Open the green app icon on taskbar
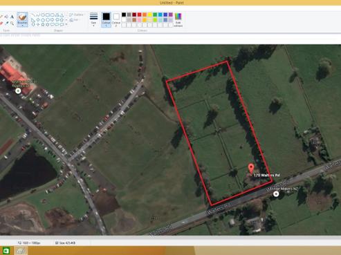This screenshot has height=255, width=341. click(x=6, y=251)
